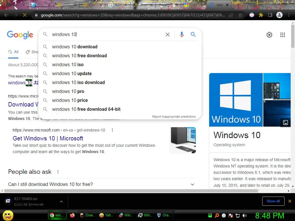Click the network tray icon
Viewport: 295px width, 221px height.
[x=238, y=216]
